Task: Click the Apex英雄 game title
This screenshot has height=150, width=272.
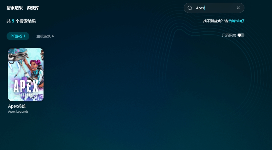Action: pos(17,106)
